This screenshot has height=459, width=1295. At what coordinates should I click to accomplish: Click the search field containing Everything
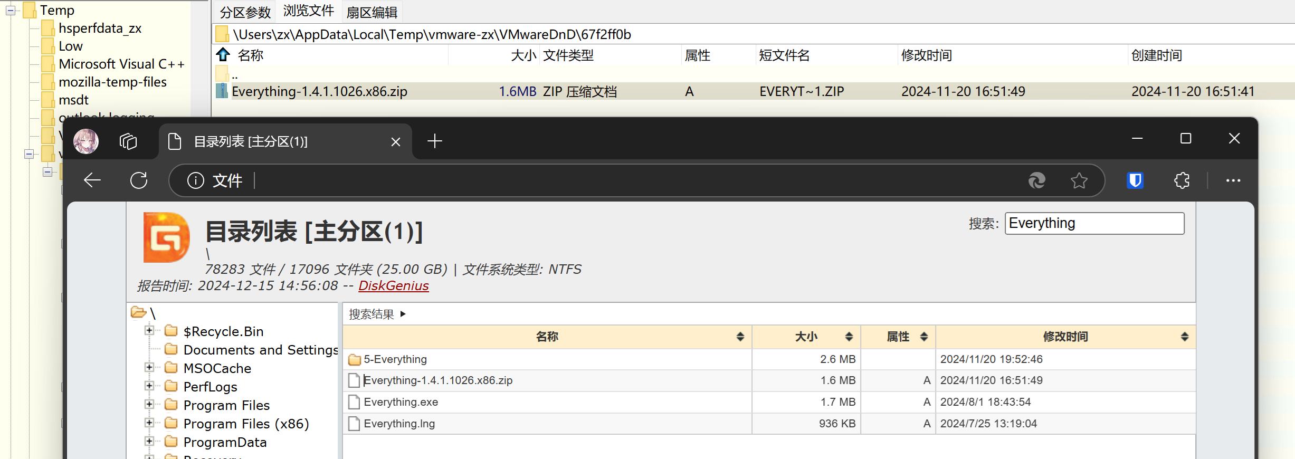pyautogui.click(x=1094, y=223)
